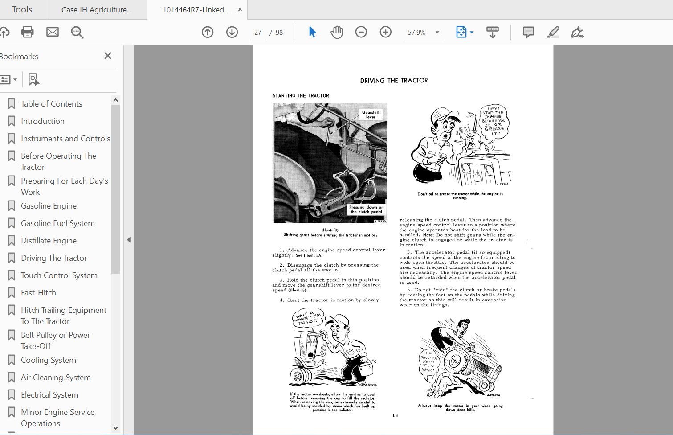Click the upload to cloud icon
Image resolution: width=673 pixels, height=435 pixels.
click(x=4, y=32)
